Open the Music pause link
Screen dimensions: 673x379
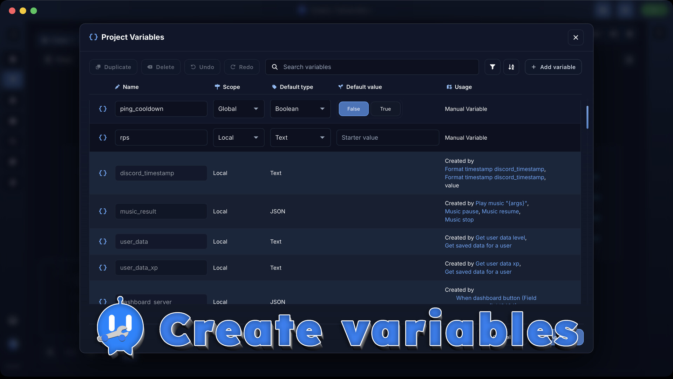[462, 211]
